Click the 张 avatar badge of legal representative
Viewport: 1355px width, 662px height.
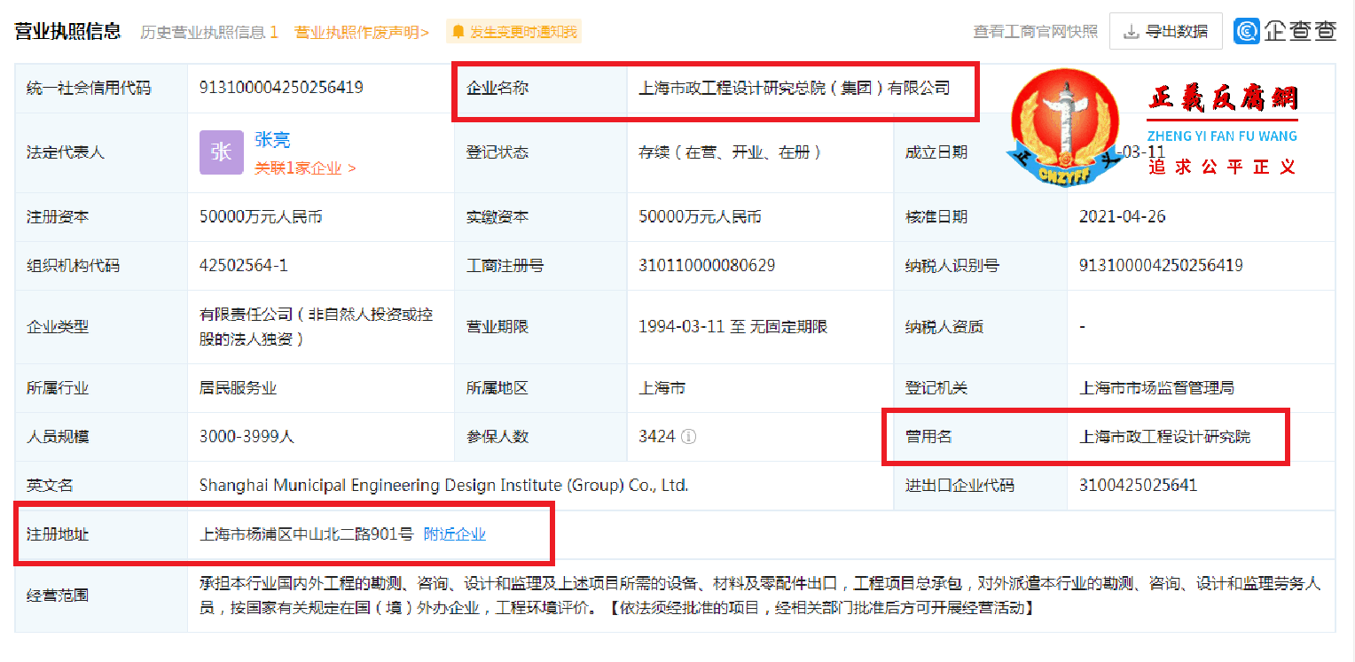222,152
